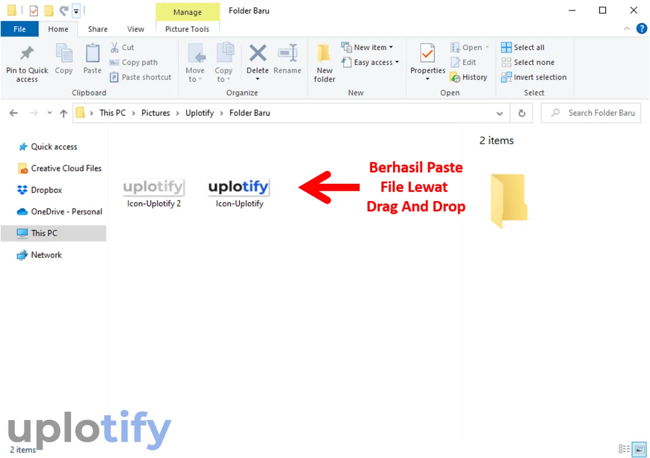Viewport: 650px width, 458px height.
Task: Click the Quick Access Properties checkmark icon
Action: click(x=34, y=10)
